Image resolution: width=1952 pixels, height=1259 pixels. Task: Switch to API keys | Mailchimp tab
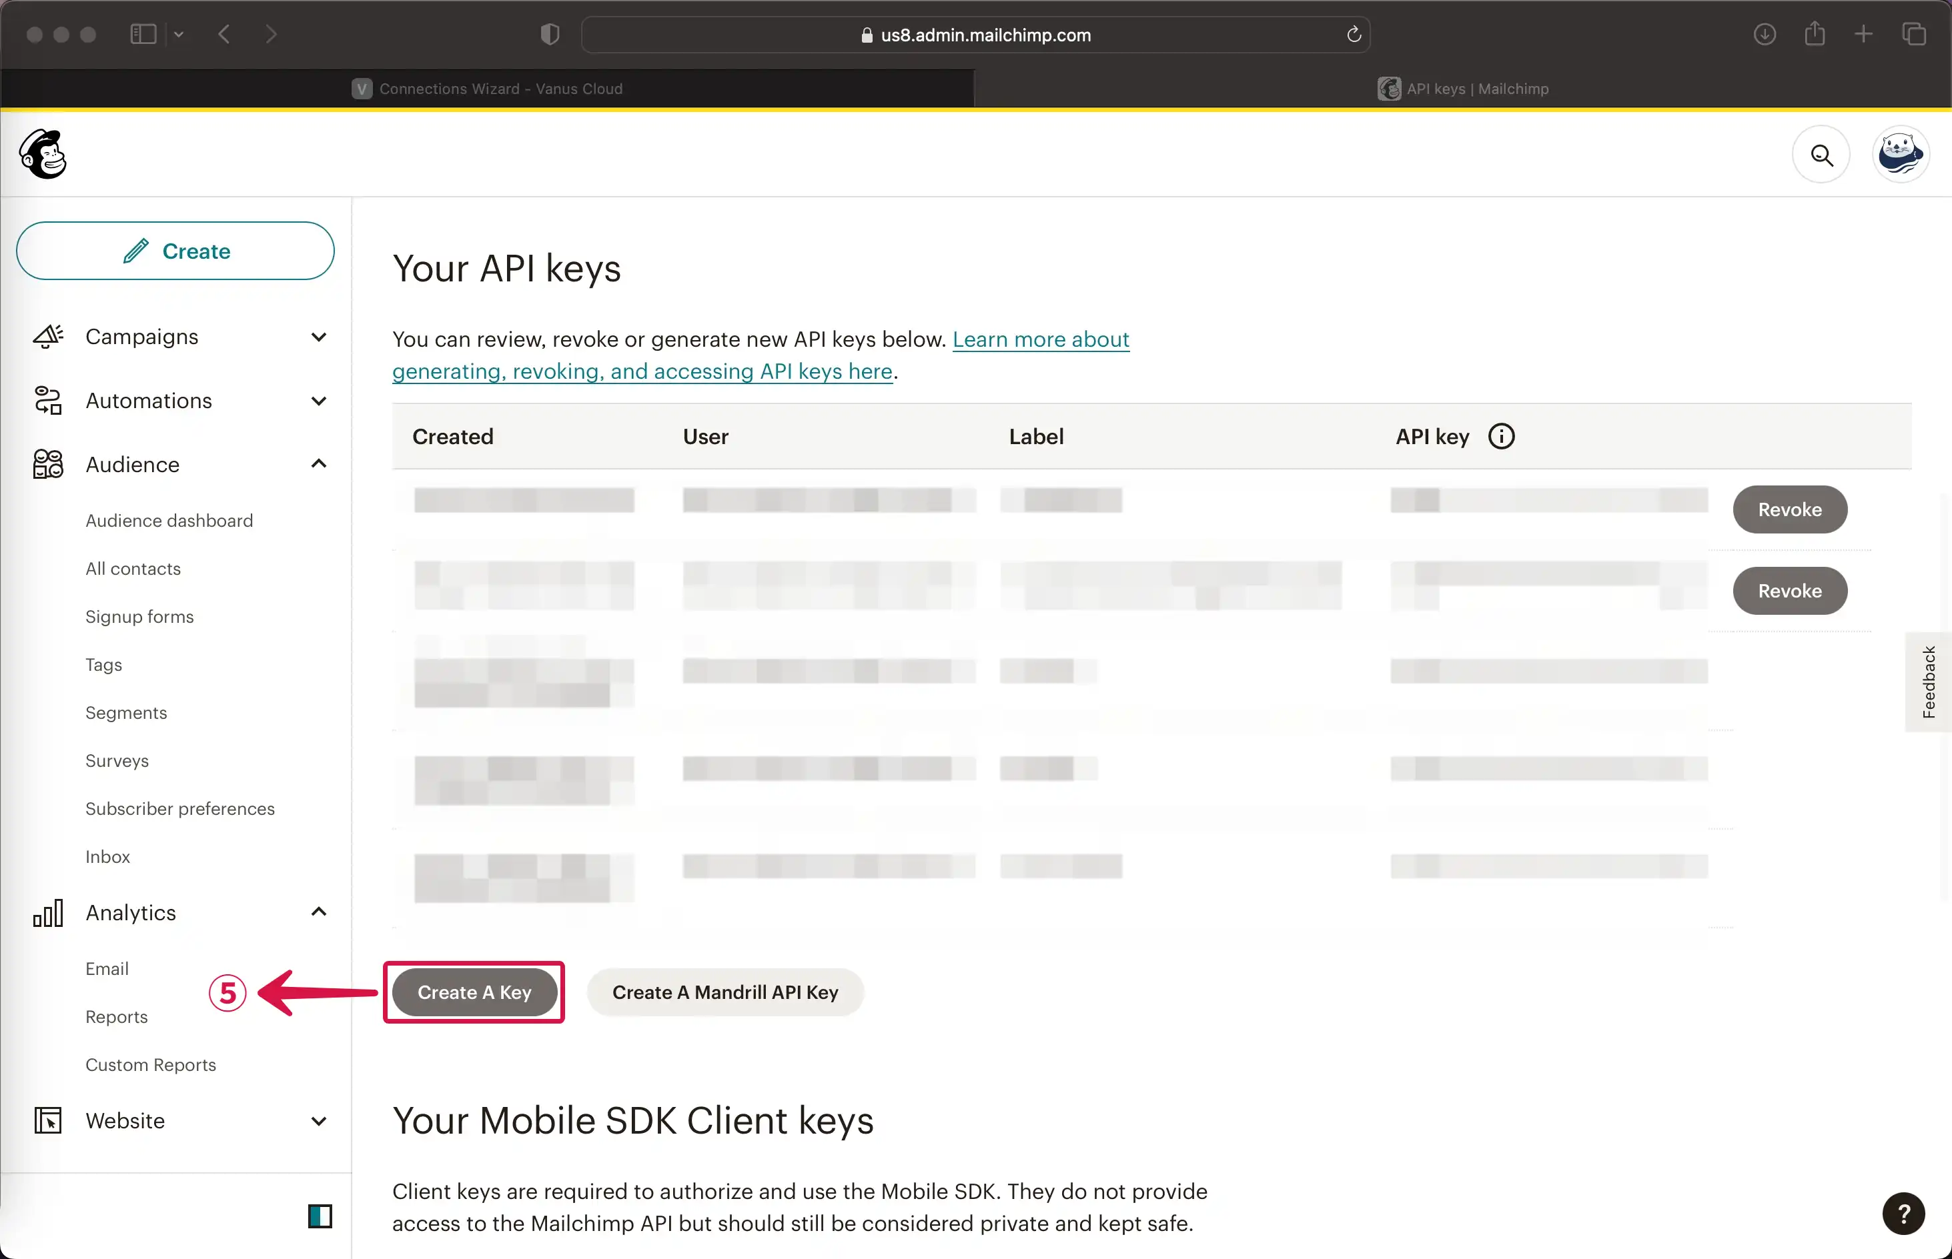(x=1463, y=88)
